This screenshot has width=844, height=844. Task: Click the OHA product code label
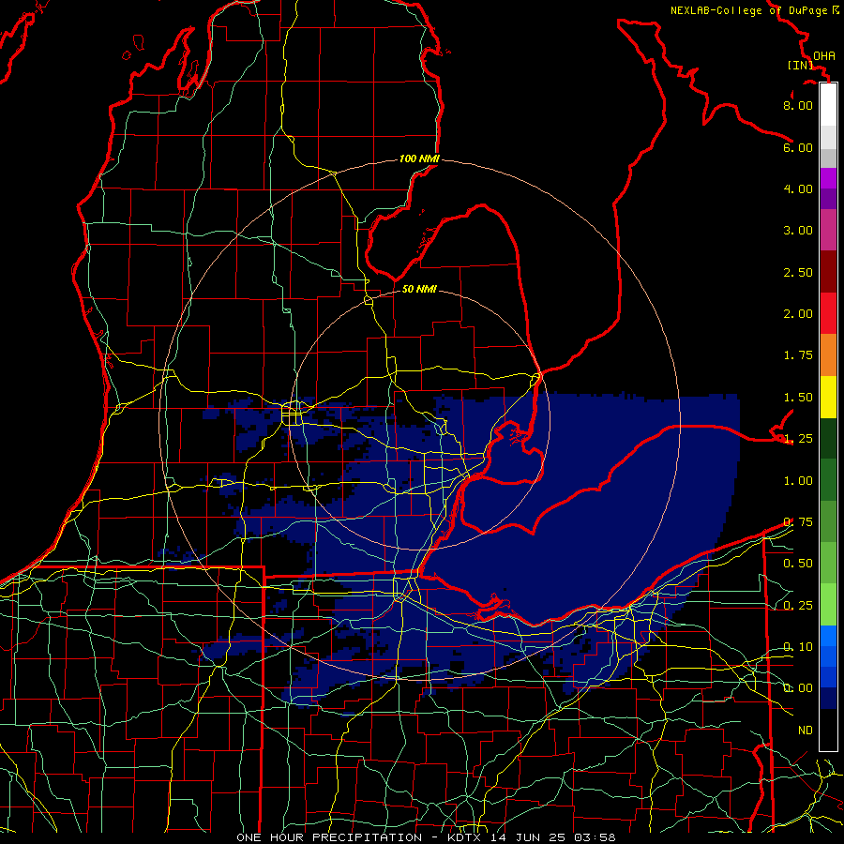click(x=823, y=56)
